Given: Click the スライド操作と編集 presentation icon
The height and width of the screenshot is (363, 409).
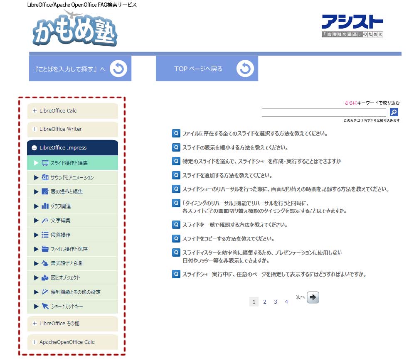Looking at the screenshot, I should pos(45,163).
